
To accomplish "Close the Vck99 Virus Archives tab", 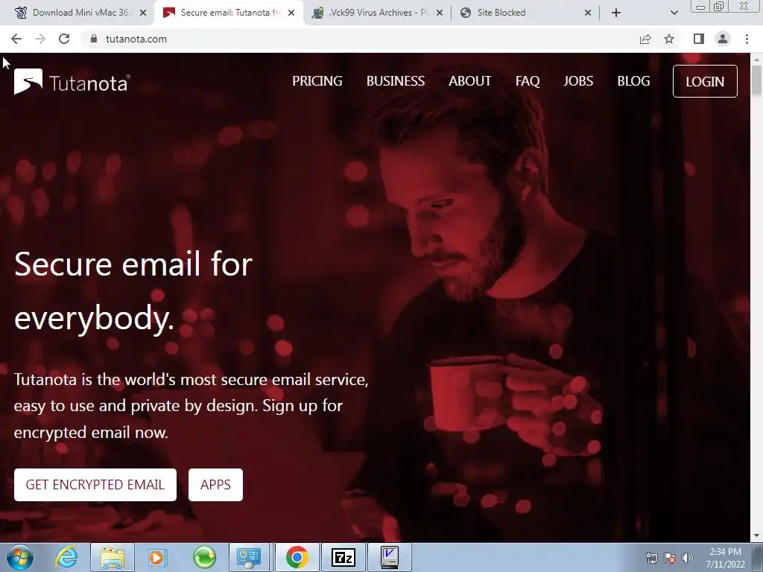I will pyautogui.click(x=440, y=13).
